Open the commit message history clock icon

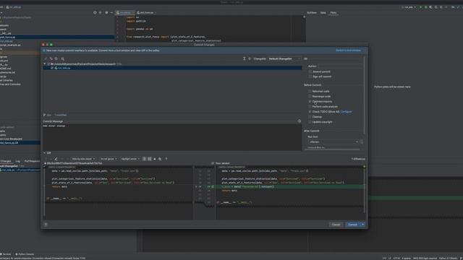[x=299, y=121]
